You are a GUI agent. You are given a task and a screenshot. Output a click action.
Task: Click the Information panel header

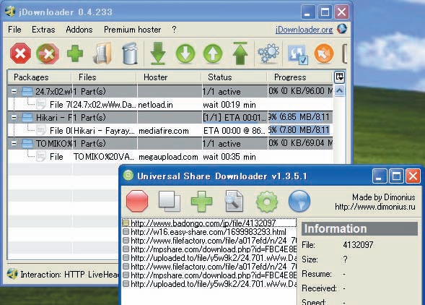359,228
